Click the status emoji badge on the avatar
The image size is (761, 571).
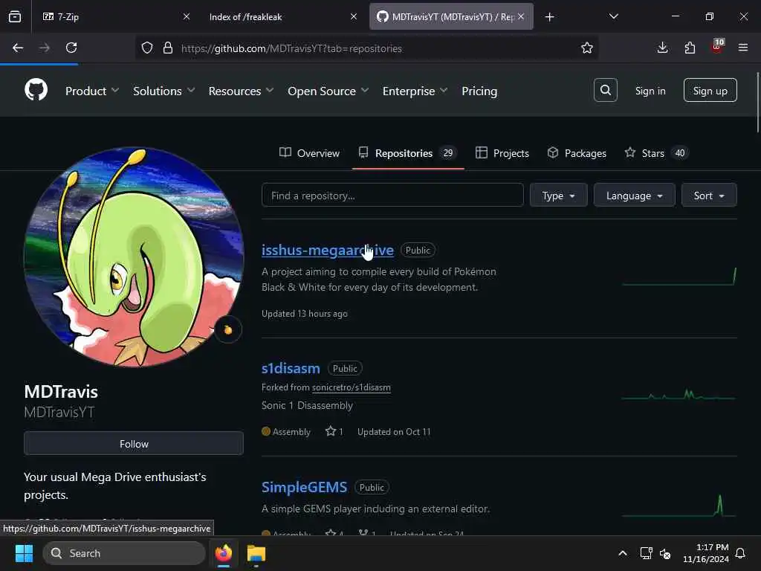[x=227, y=330]
